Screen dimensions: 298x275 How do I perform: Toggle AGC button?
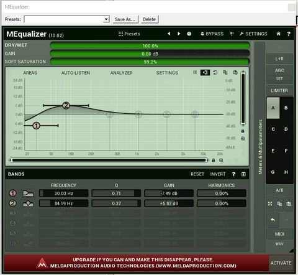coord(279,70)
